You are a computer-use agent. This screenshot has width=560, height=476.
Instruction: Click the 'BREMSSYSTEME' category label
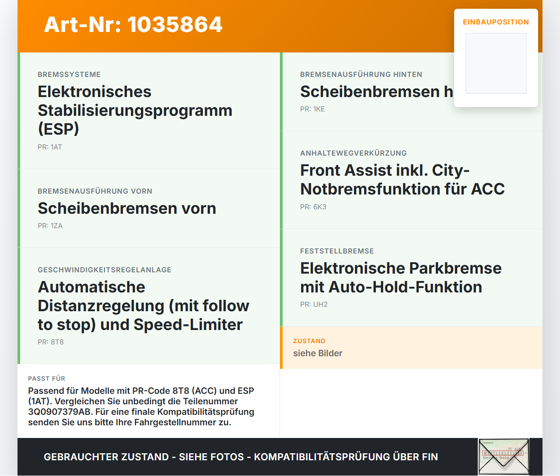click(x=69, y=74)
